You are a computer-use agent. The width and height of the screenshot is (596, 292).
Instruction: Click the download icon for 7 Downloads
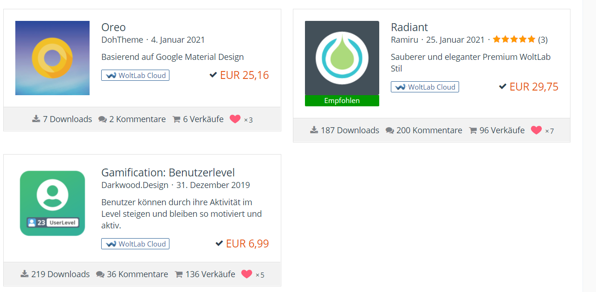(x=36, y=119)
